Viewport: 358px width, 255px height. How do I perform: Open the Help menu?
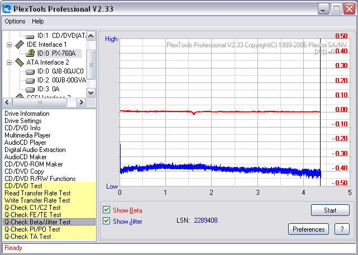(37, 21)
